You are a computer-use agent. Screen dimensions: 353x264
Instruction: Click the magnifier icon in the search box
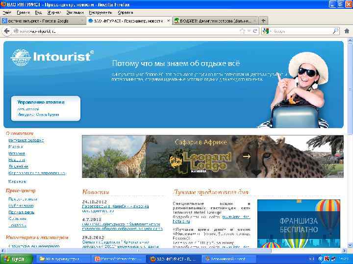click(x=335, y=31)
